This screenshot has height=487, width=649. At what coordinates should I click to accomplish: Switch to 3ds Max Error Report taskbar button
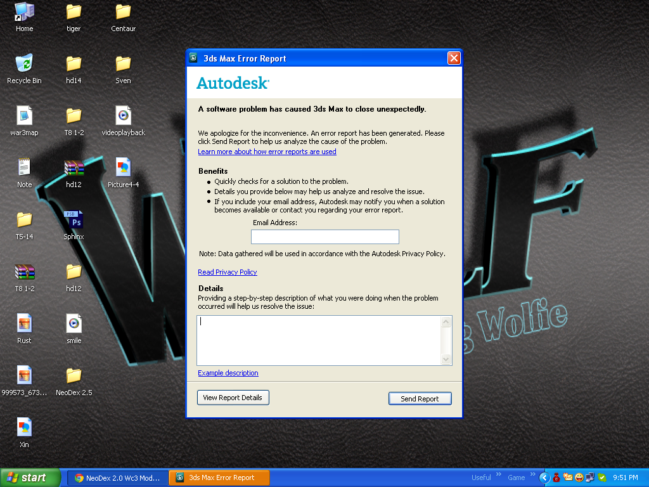(x=219, y=478)
